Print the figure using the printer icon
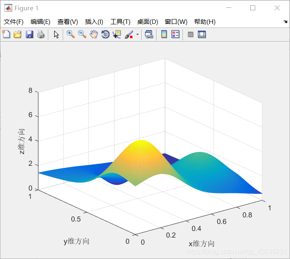290x259 pixels. point(41,34)
